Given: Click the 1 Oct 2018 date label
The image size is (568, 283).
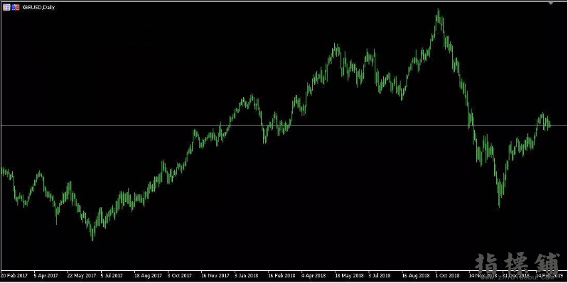Looking at the screenshot, I should (x=448, y=275).
